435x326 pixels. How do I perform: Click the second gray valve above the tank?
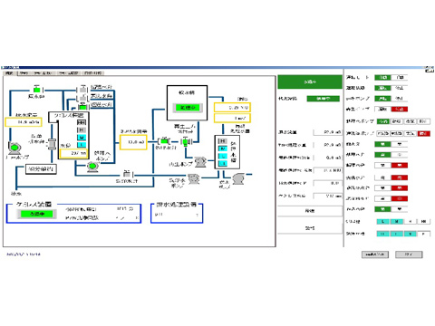coord(82,98)
